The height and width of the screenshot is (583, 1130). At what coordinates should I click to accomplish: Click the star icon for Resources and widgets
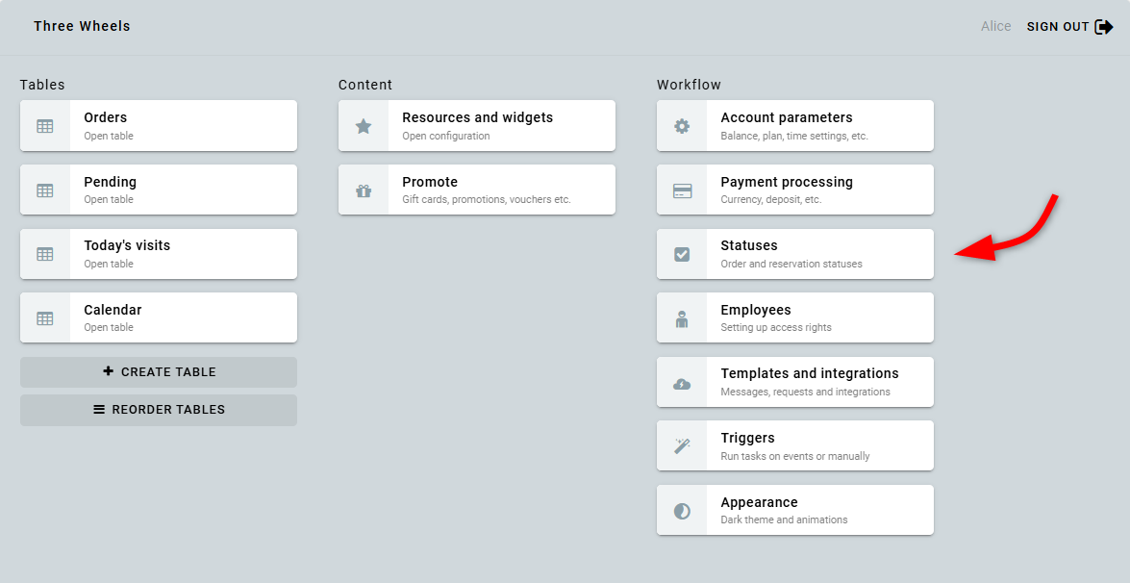pyautogui.click(x=364, y=126)
